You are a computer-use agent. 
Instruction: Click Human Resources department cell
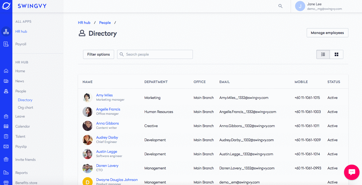click(159, 112)
